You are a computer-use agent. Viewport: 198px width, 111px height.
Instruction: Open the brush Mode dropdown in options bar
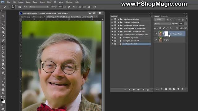39,7
